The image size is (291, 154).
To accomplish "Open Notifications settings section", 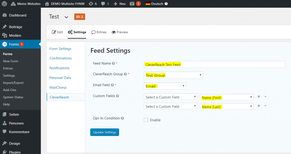I will (x=59, y=68).
